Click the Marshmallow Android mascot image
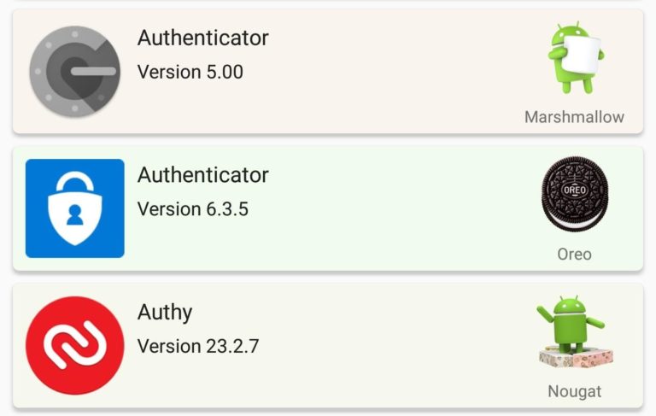This screenshot has width=656, height=416. click(576, 58)
